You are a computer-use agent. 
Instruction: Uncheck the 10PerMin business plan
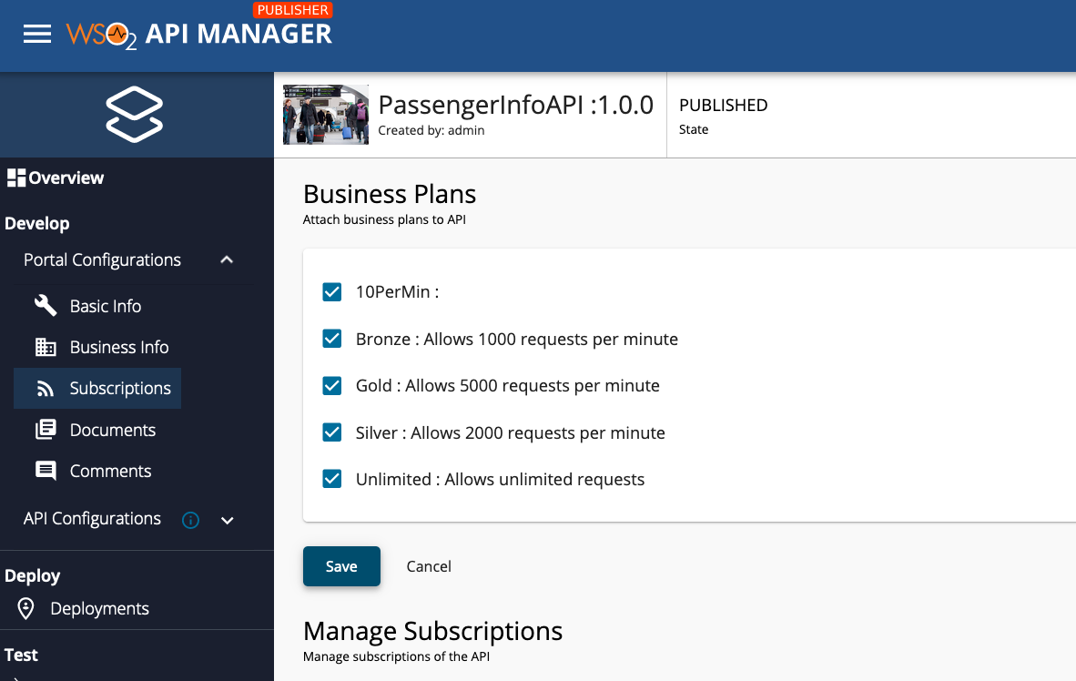pyautogui.click(x=332, y=292)
